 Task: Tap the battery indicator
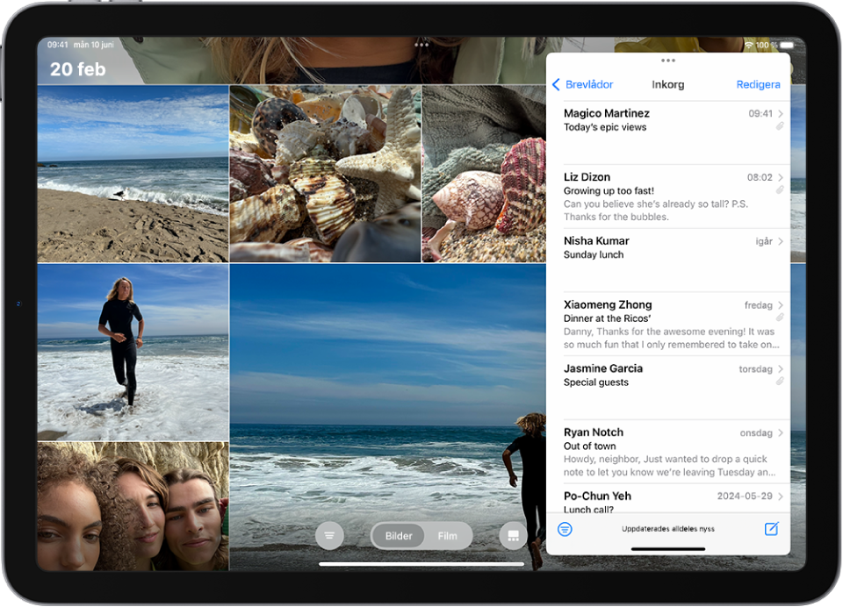pos(787,45)
